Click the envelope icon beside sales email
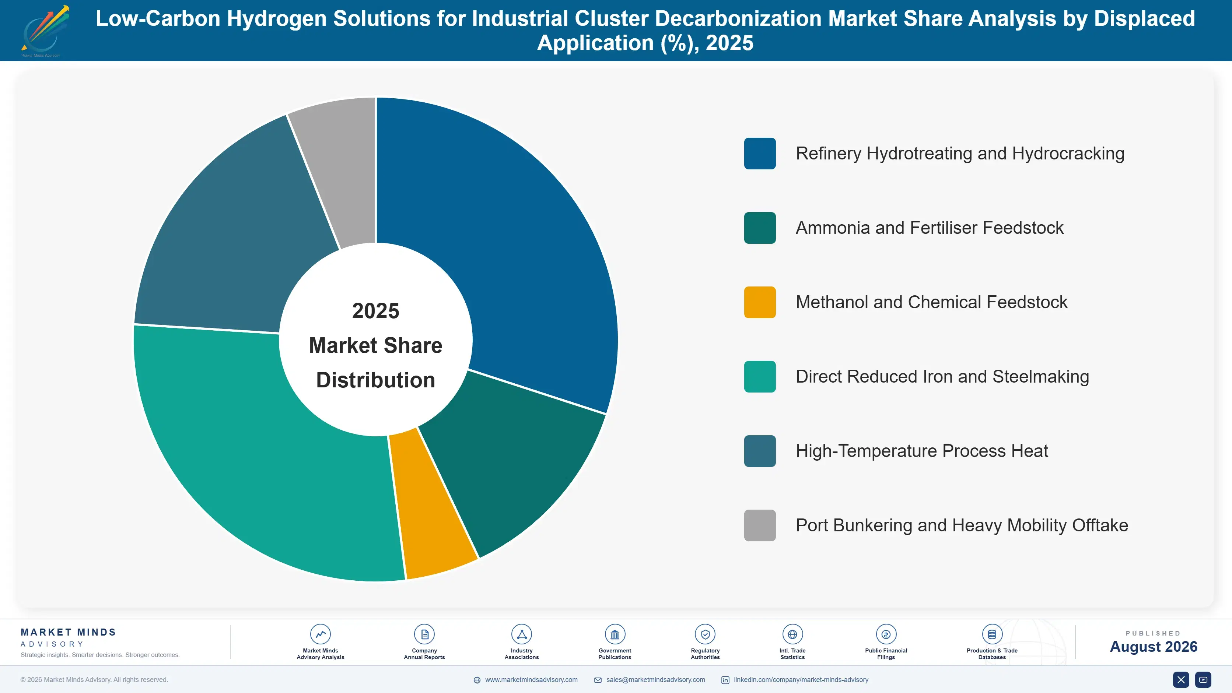Image resolution: width=1232 pixels, height=693 pixels. pyautogui.click(x=598, y=680)
